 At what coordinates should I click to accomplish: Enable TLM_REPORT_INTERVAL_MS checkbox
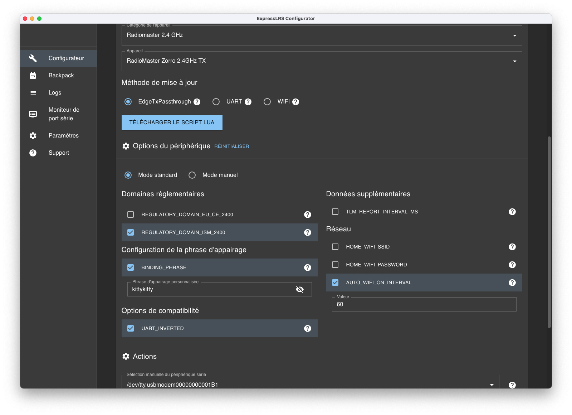click(335, 212)
